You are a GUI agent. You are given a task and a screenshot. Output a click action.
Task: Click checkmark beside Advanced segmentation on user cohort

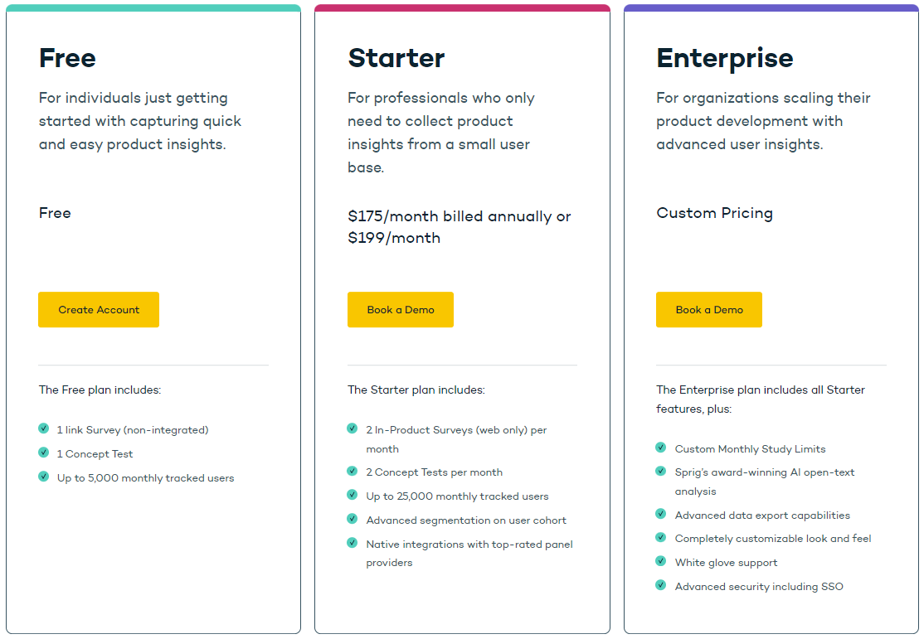pos(353,518)
